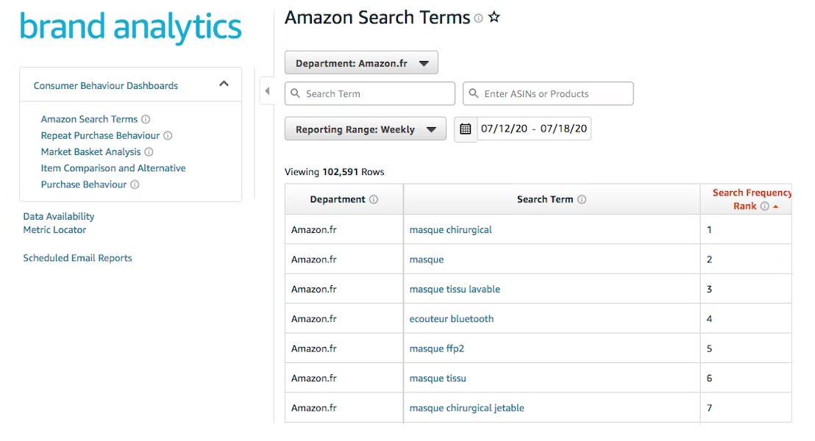Click magnifier icon in Search Term field

coord(295,93)
